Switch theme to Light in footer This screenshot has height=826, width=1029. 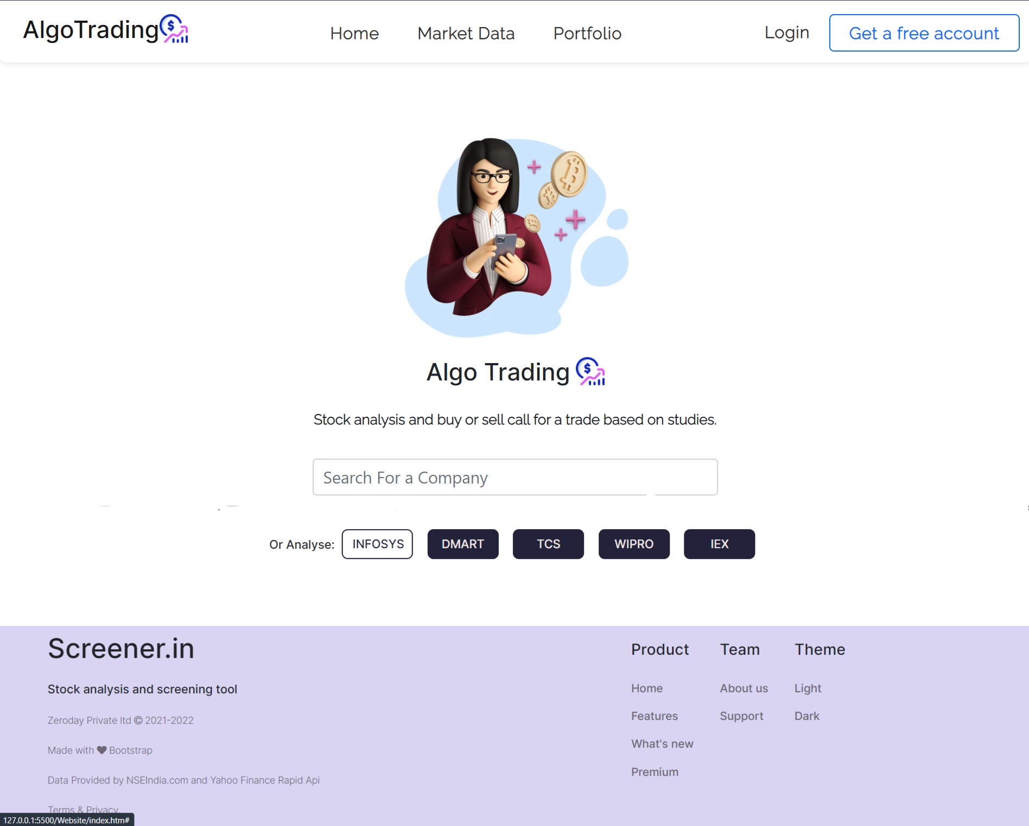click(808, 688)
